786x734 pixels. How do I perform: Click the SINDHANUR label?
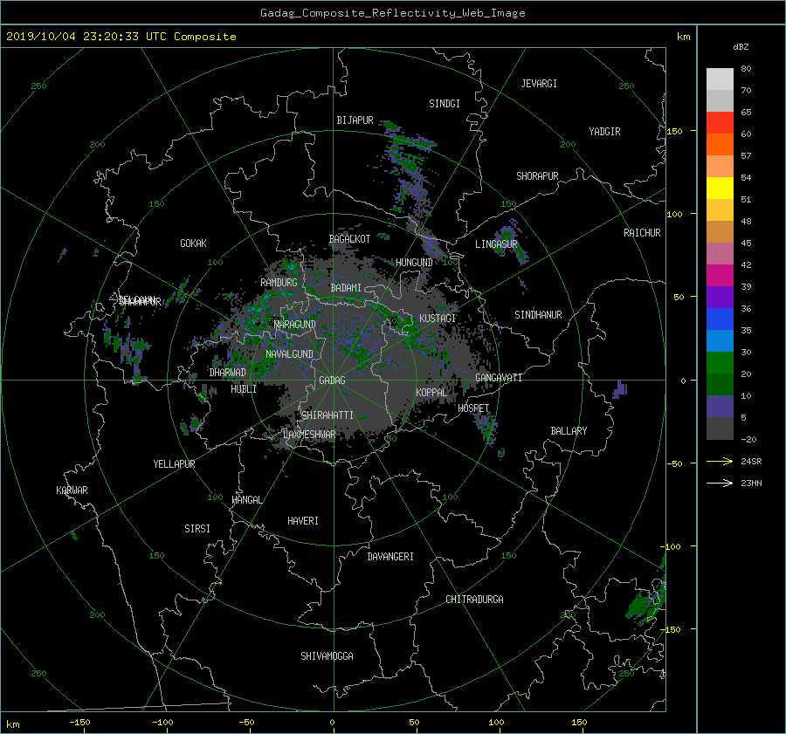(x=538, y=315)
